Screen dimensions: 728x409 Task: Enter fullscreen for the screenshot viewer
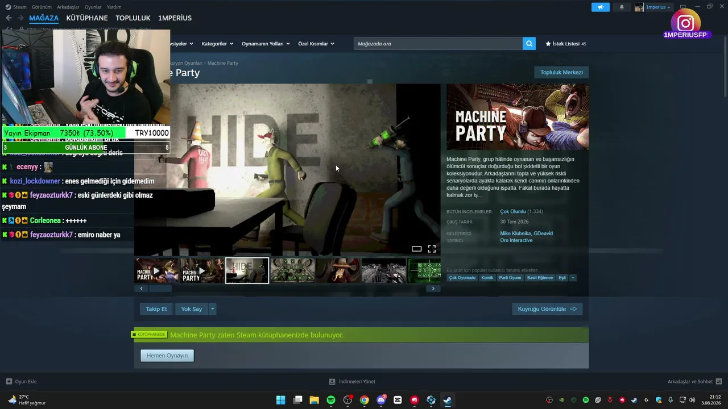(432, 249)
